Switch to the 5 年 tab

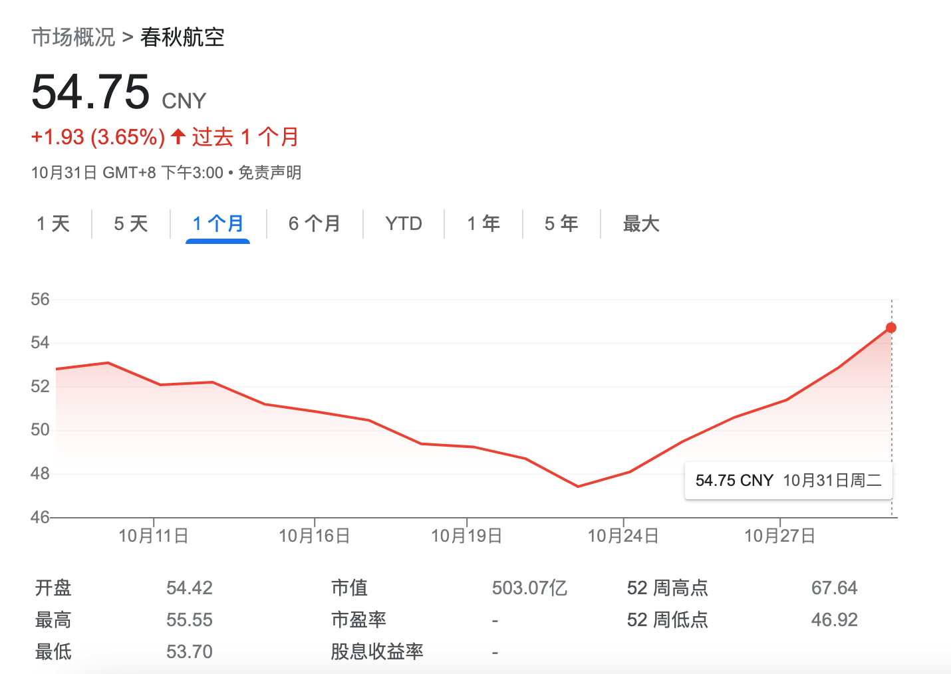[x=561, y=224]
